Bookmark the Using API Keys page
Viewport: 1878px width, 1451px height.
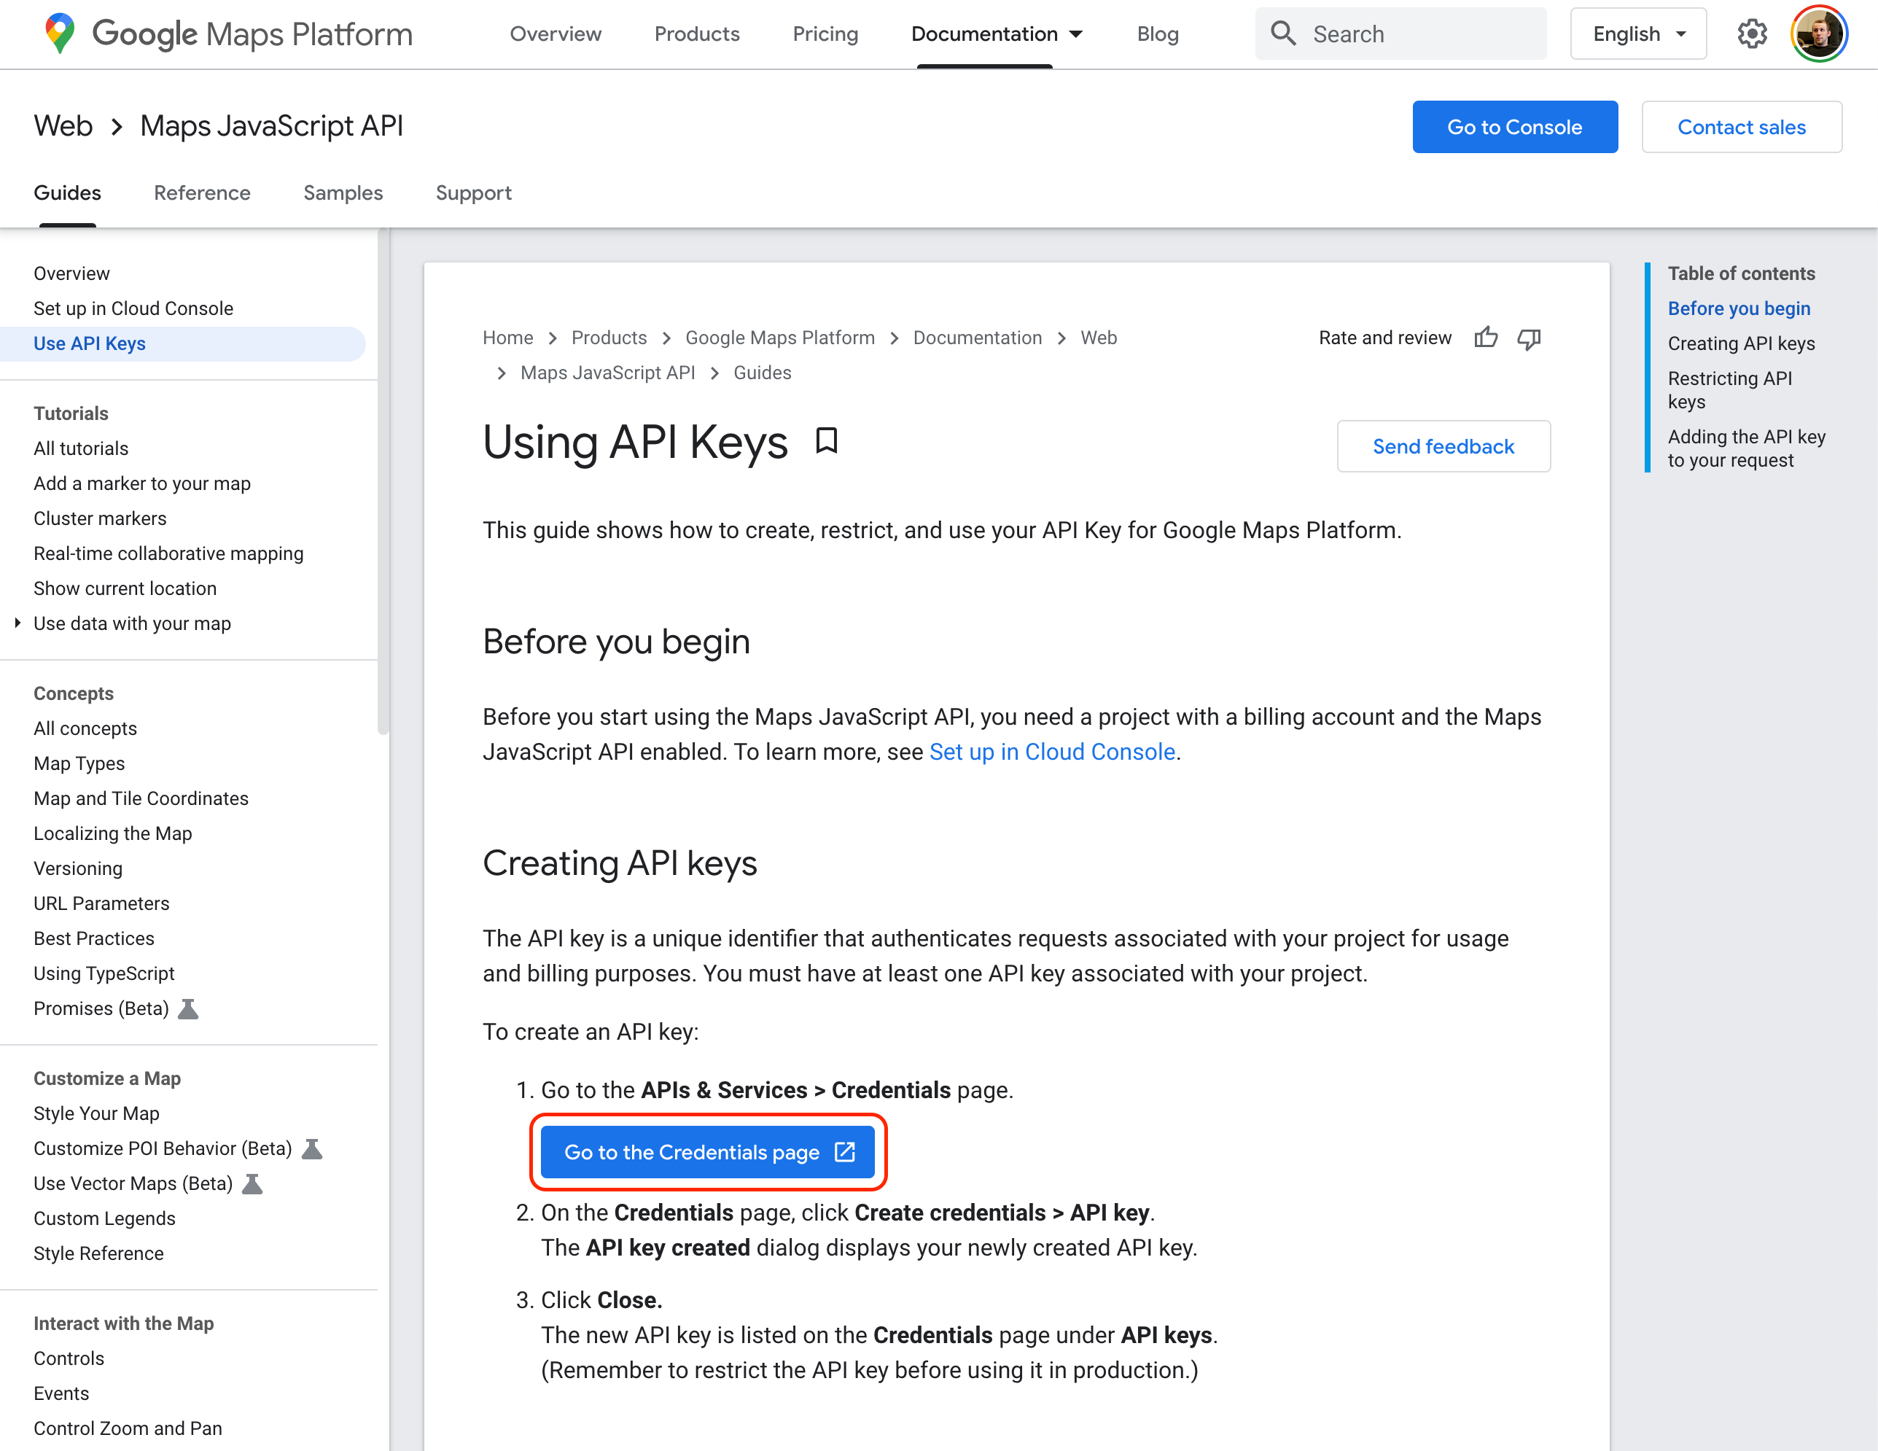pyautogui.click(x=826, y=441)
